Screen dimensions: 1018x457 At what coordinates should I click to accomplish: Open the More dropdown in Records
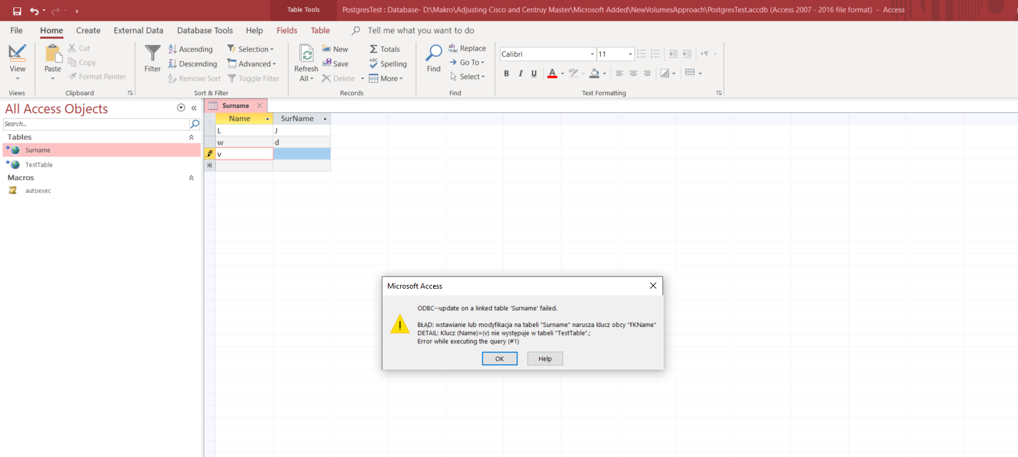coord(386,78)
